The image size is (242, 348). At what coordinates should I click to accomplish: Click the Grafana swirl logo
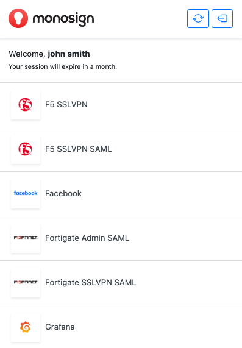click(x=26, y=327)
